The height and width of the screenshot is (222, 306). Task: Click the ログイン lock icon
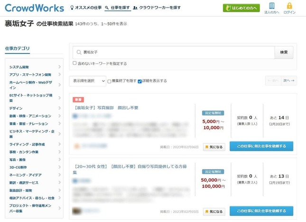click(289, 6)
